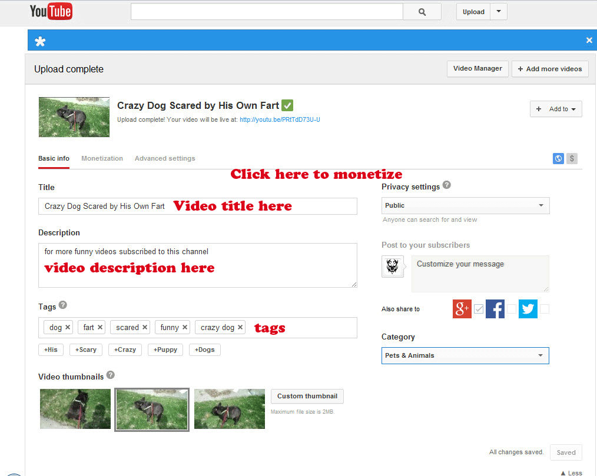Uncheck Google+ sharing checkbox
The width and height of the screenshot is (597, 476).
479,308
